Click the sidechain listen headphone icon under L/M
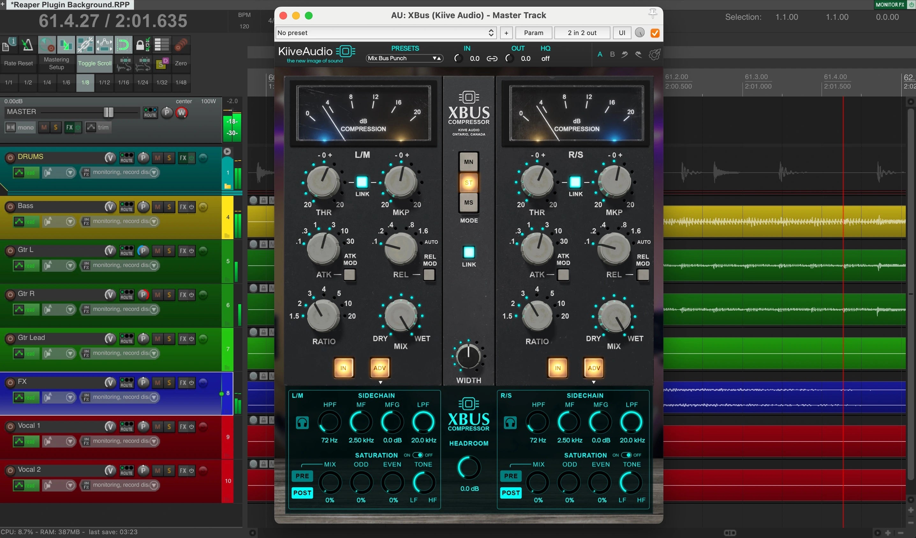The image size is (916, 538). point(302,423)
